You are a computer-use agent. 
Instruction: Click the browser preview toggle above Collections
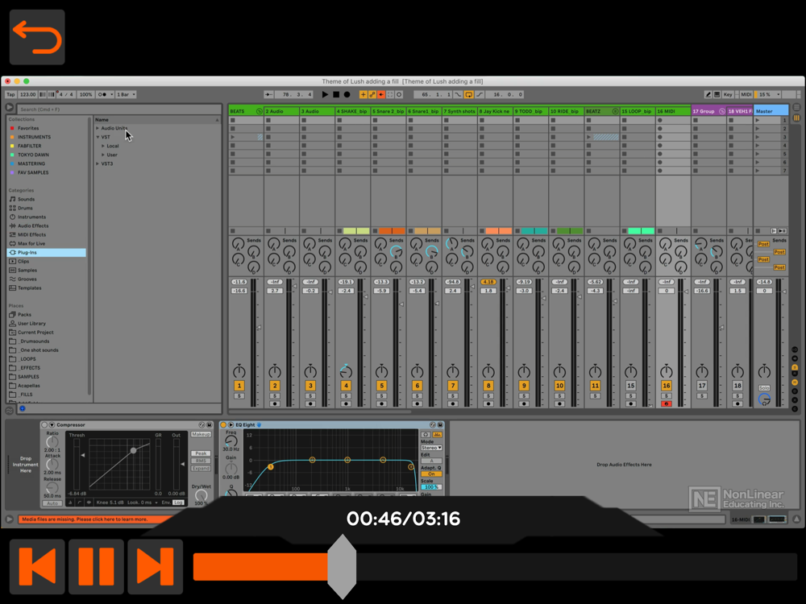(x=9, y=107)
